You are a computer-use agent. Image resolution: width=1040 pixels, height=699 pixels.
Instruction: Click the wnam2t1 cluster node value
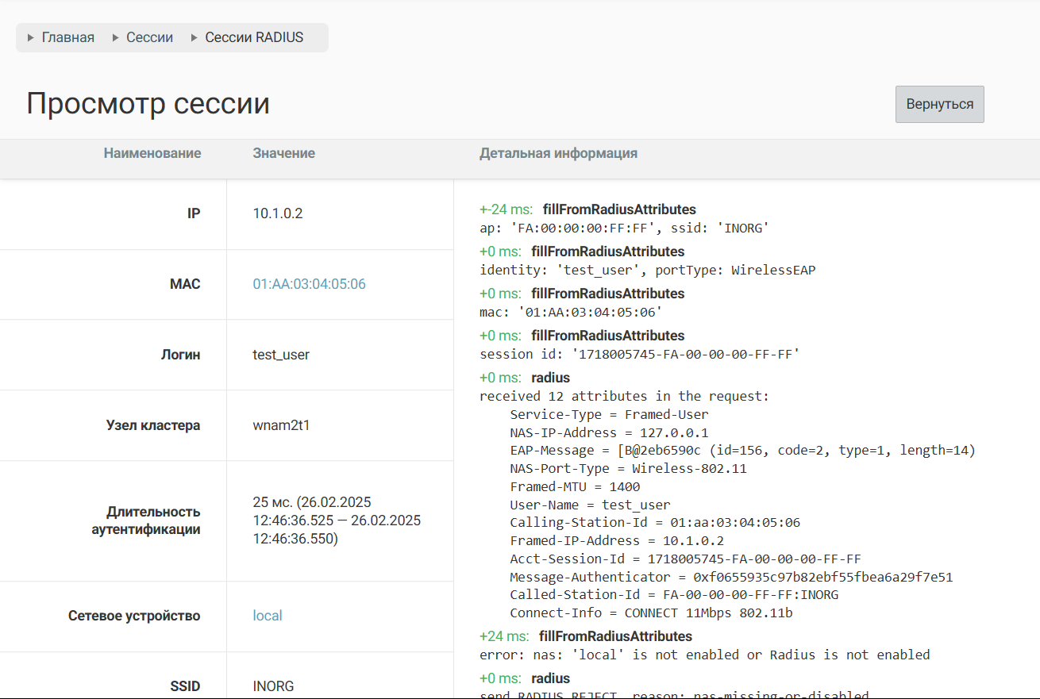pyautogui.click(x=281, y=425)
